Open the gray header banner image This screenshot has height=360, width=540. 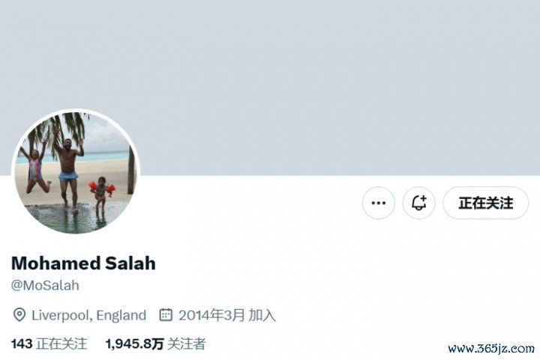(x=270, y=88)
